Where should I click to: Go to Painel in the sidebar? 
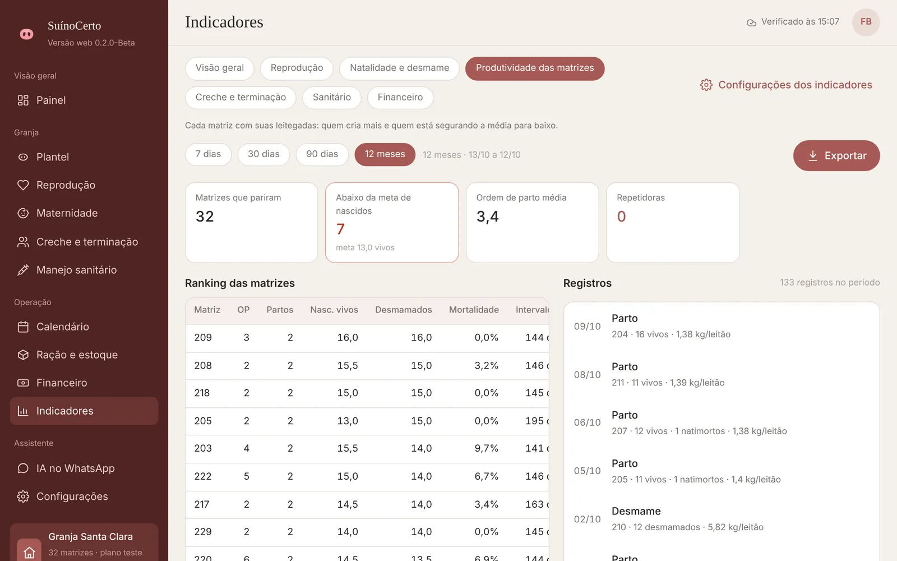click(x=84, y=100)
